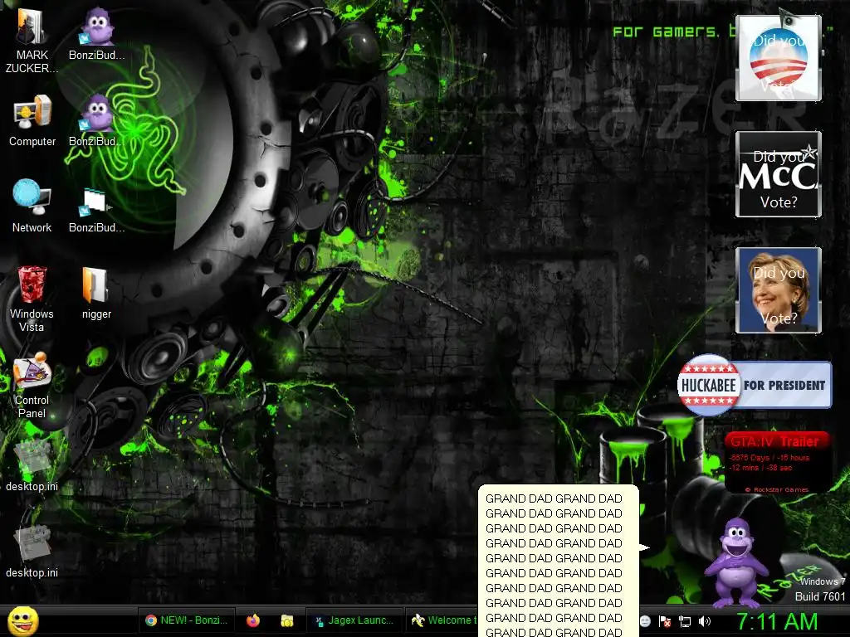
Task: Open the BonziBud... shortcut beside Computer
Action: (96, 121)
